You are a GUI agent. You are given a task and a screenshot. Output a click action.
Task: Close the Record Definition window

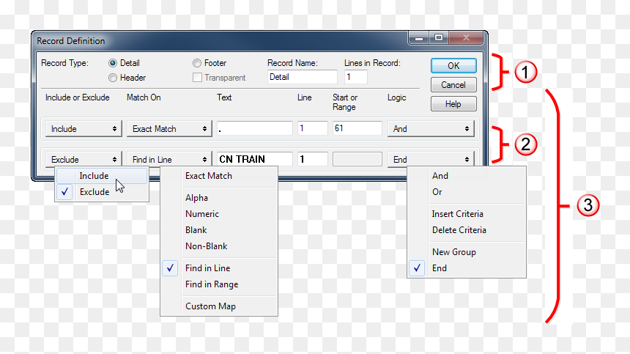466,38
